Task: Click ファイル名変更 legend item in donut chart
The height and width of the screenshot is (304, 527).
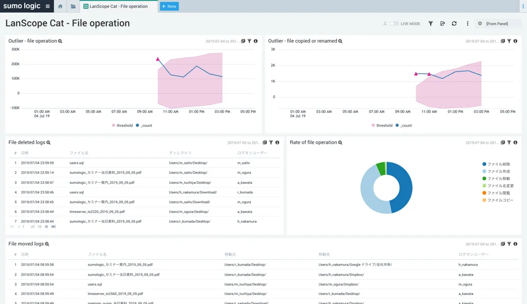Action: (498, 186)
